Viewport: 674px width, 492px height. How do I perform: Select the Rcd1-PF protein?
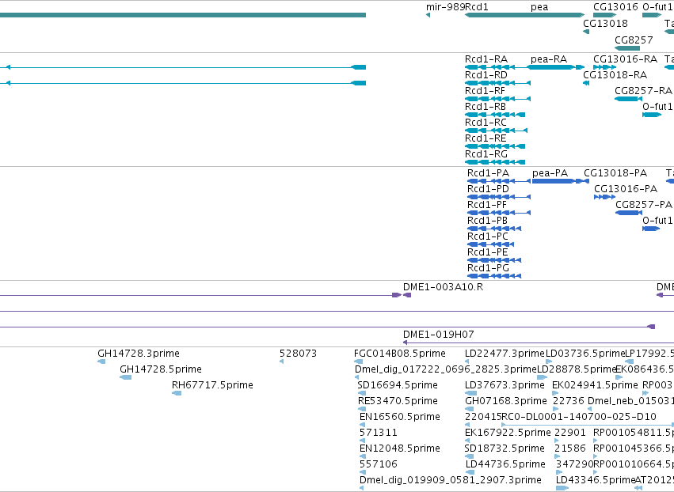click(x=487, y=205)
